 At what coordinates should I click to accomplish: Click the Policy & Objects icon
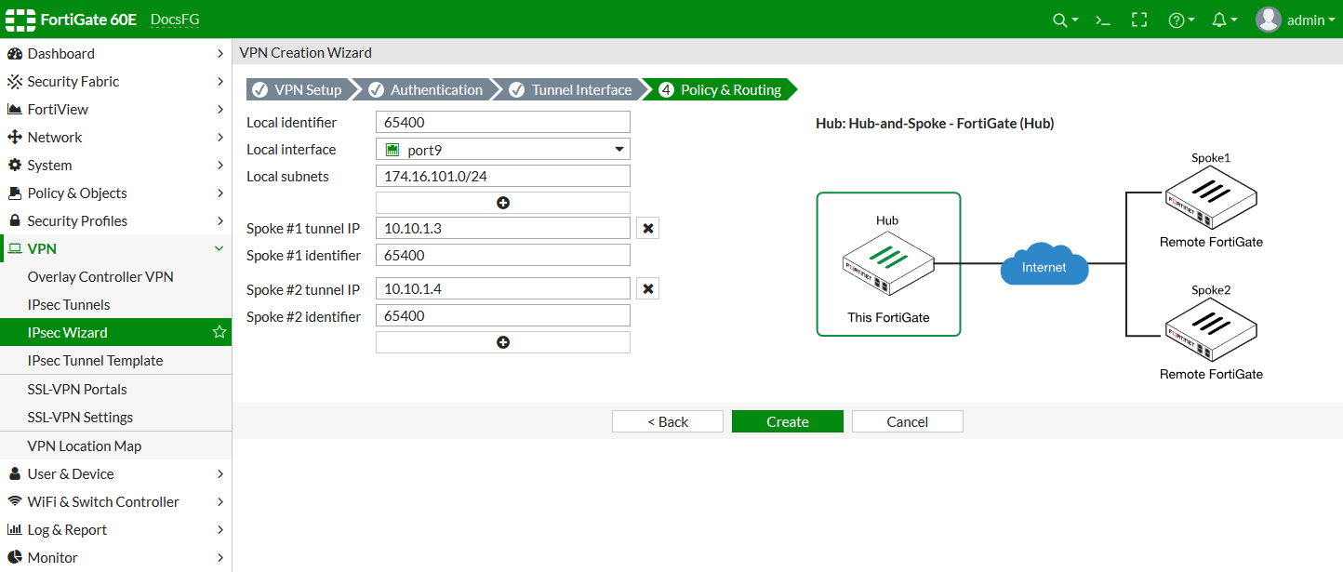[14, 193]
